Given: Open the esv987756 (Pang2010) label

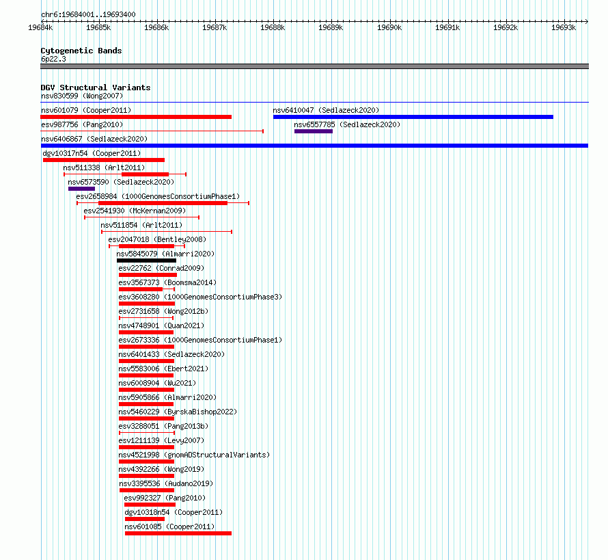Looking at the screenshot, I should tap(82, 124).
